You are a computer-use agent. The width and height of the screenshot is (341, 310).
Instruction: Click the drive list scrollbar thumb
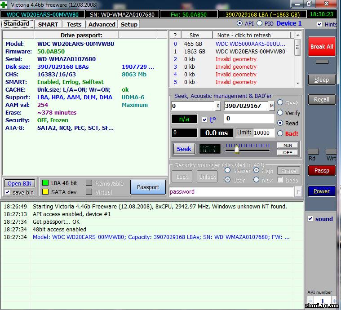(298, 47)
